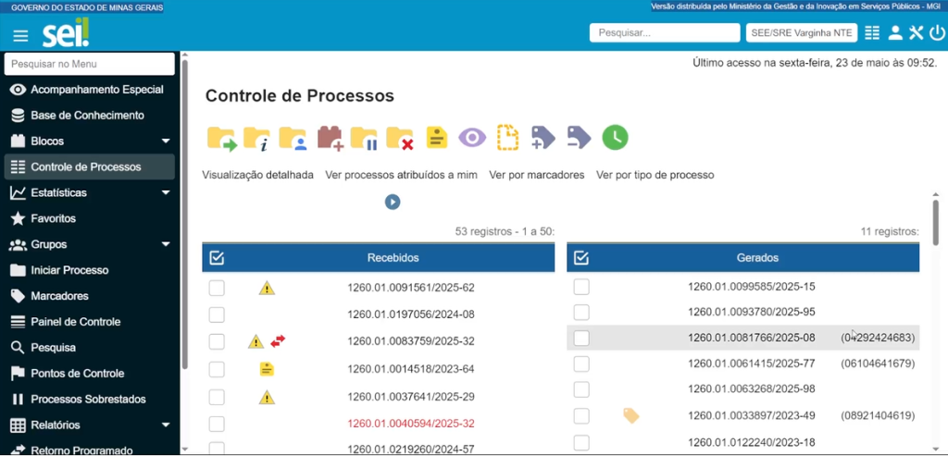Select all processes in the Recebidos column
This screenshot has height=456, width=948.
218,258
